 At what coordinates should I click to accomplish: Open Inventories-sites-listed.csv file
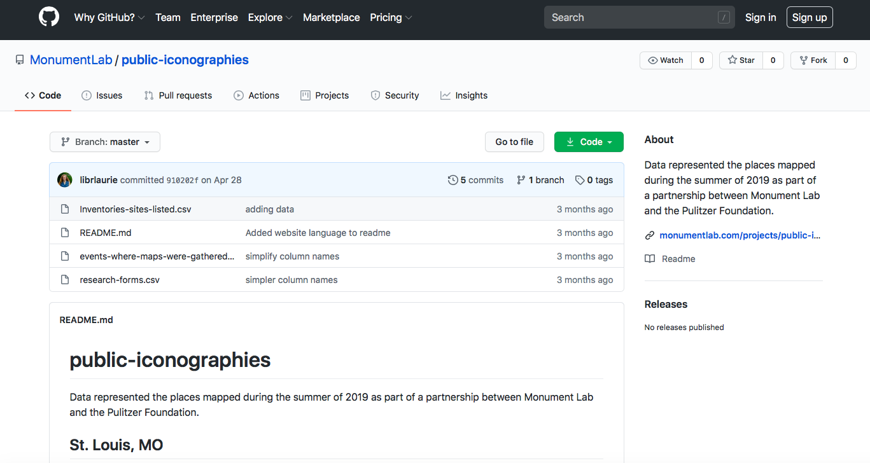pyautogui.click(x=136, y=209)
